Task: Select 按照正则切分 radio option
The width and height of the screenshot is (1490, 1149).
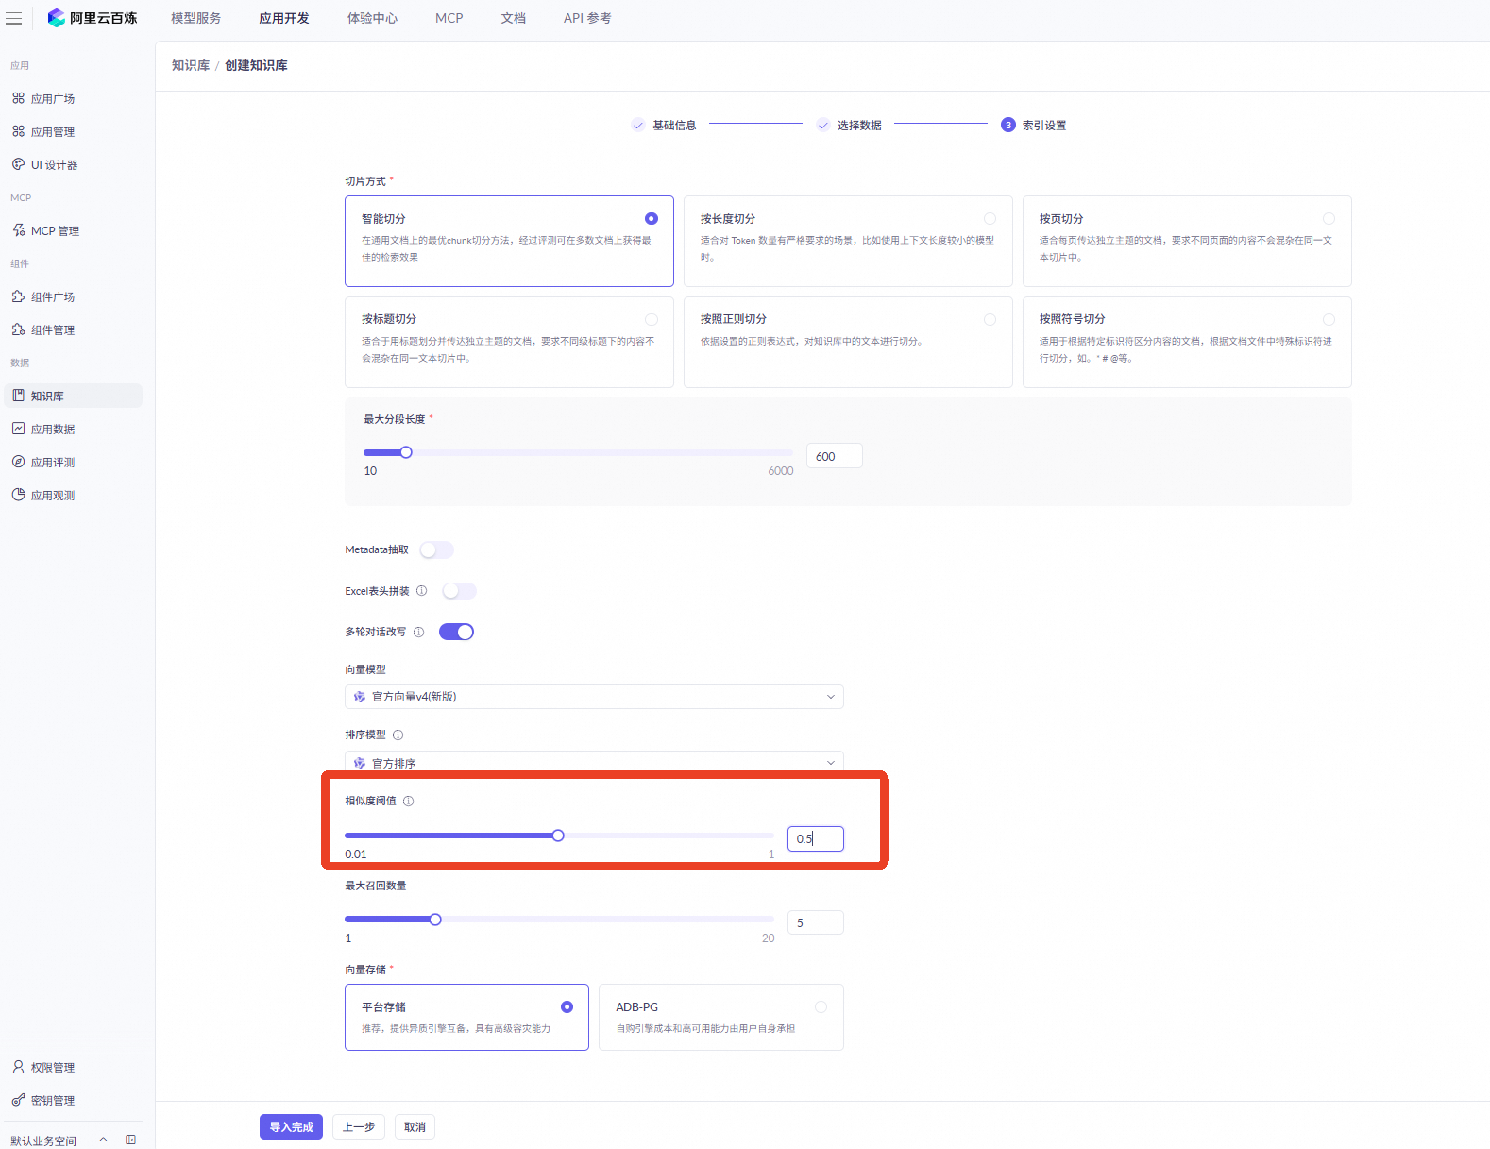Action: 991,320
